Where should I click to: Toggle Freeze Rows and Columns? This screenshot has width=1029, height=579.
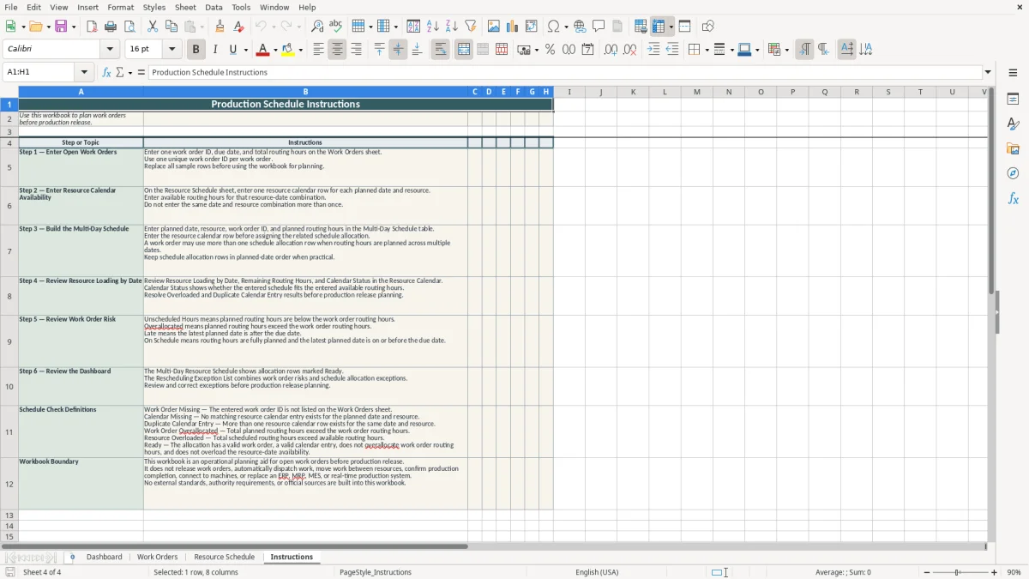[x=659, y=27]
